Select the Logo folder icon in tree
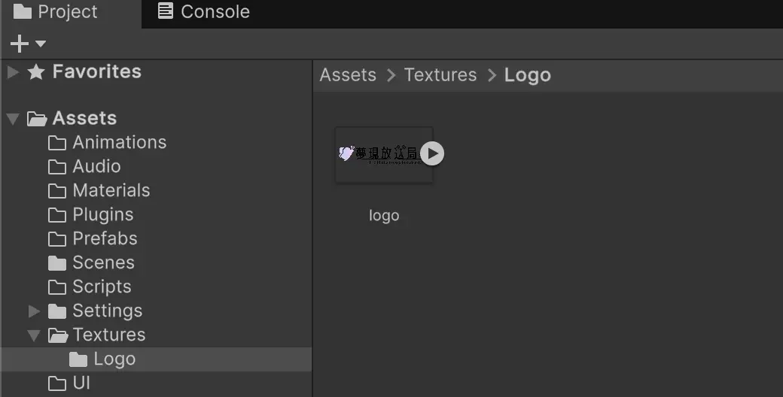 point(78,359)
